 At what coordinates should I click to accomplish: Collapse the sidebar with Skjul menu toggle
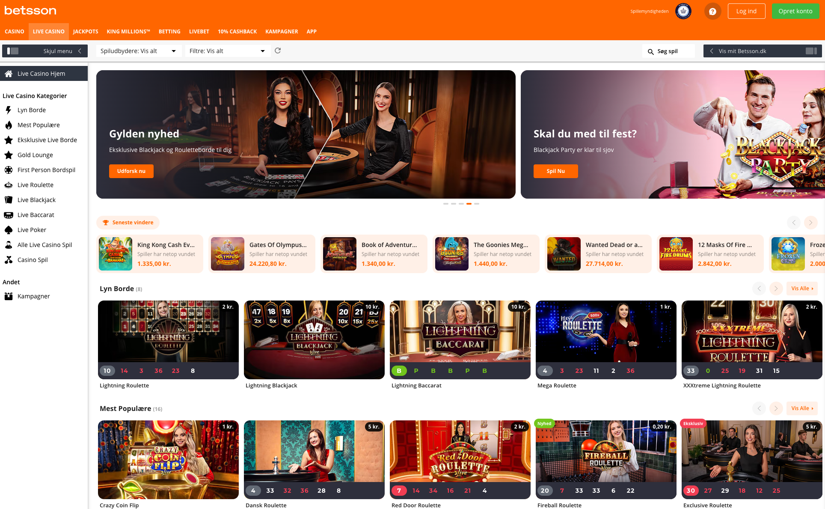coord(45,51)
